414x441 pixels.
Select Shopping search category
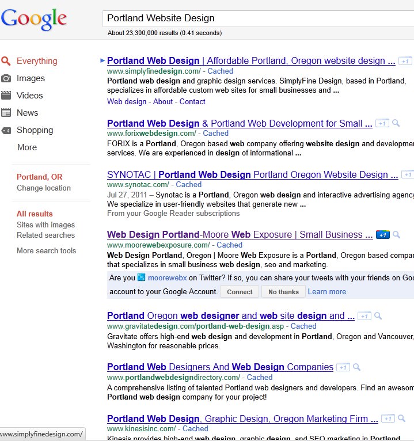[x=35, y=130]
